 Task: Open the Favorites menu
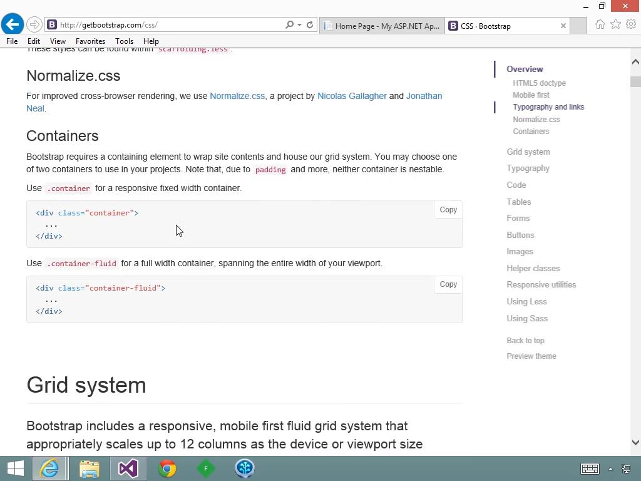90,41
